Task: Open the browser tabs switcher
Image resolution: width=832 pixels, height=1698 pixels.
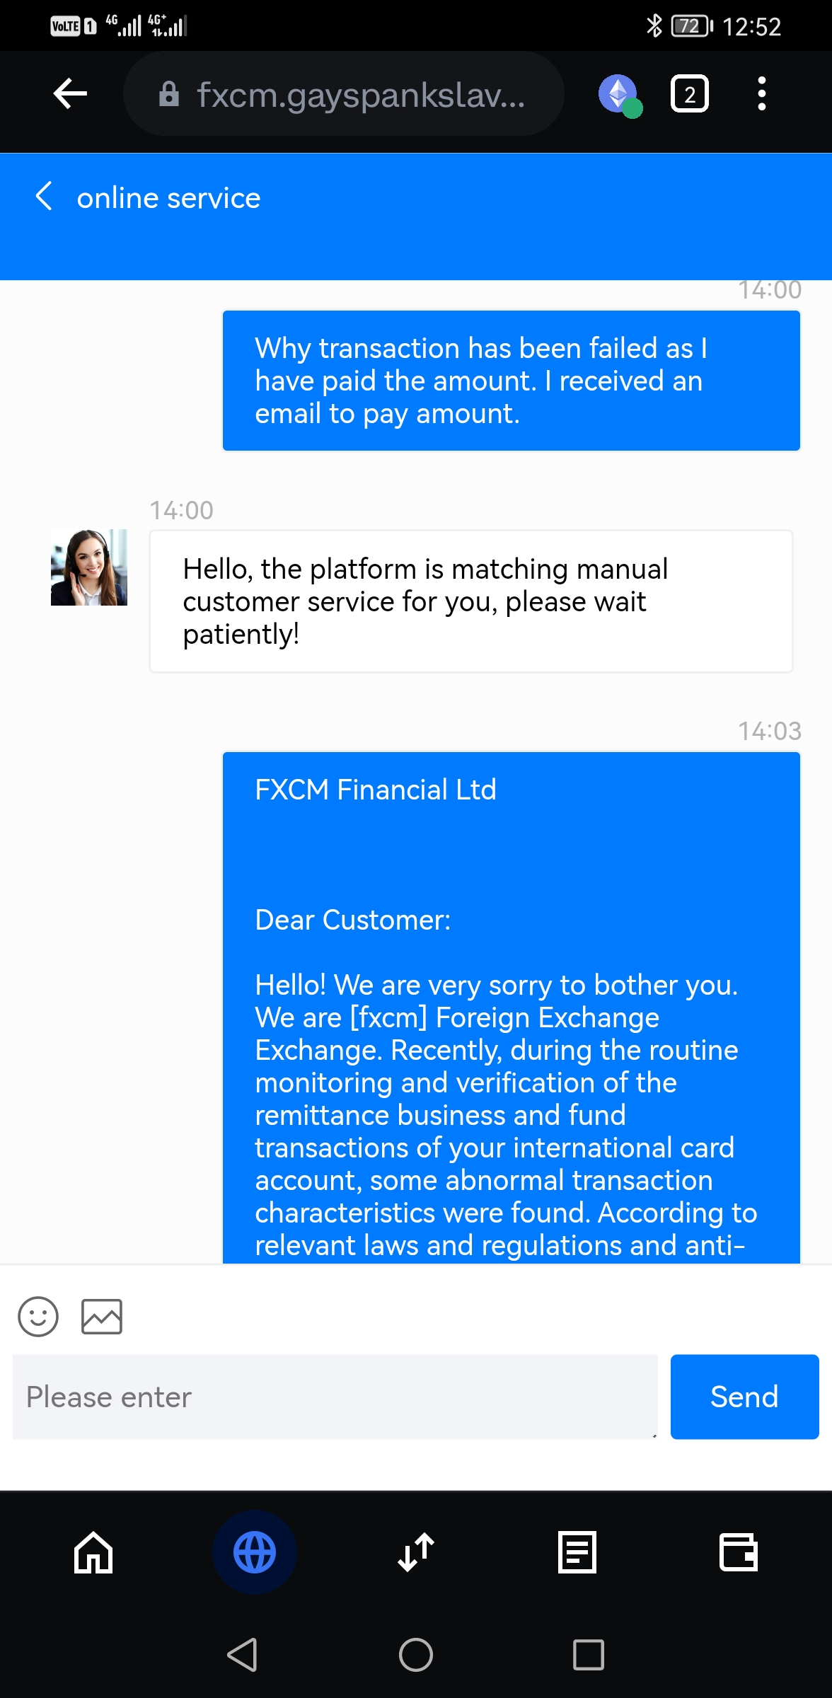Action: 689,94
